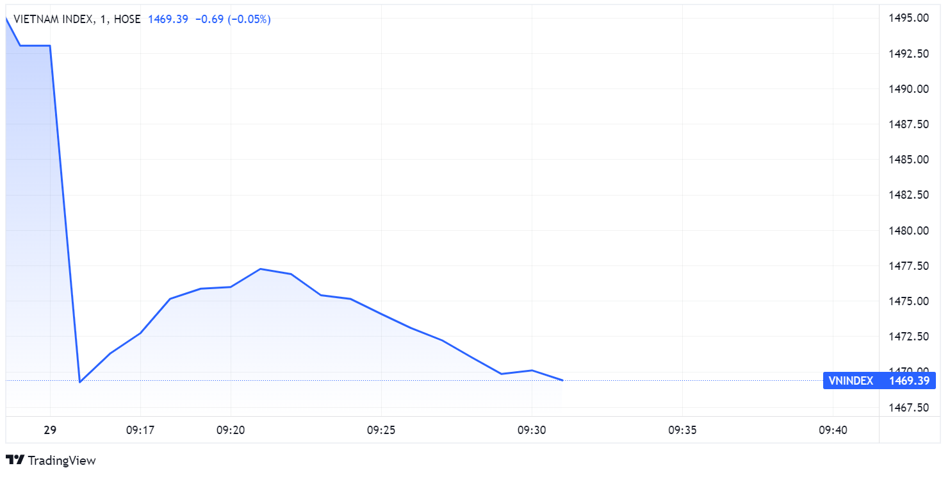This screenshot has height=477, width=950.
Task: Select the 09:20 time axis label
Action: [x=231, y=430]
